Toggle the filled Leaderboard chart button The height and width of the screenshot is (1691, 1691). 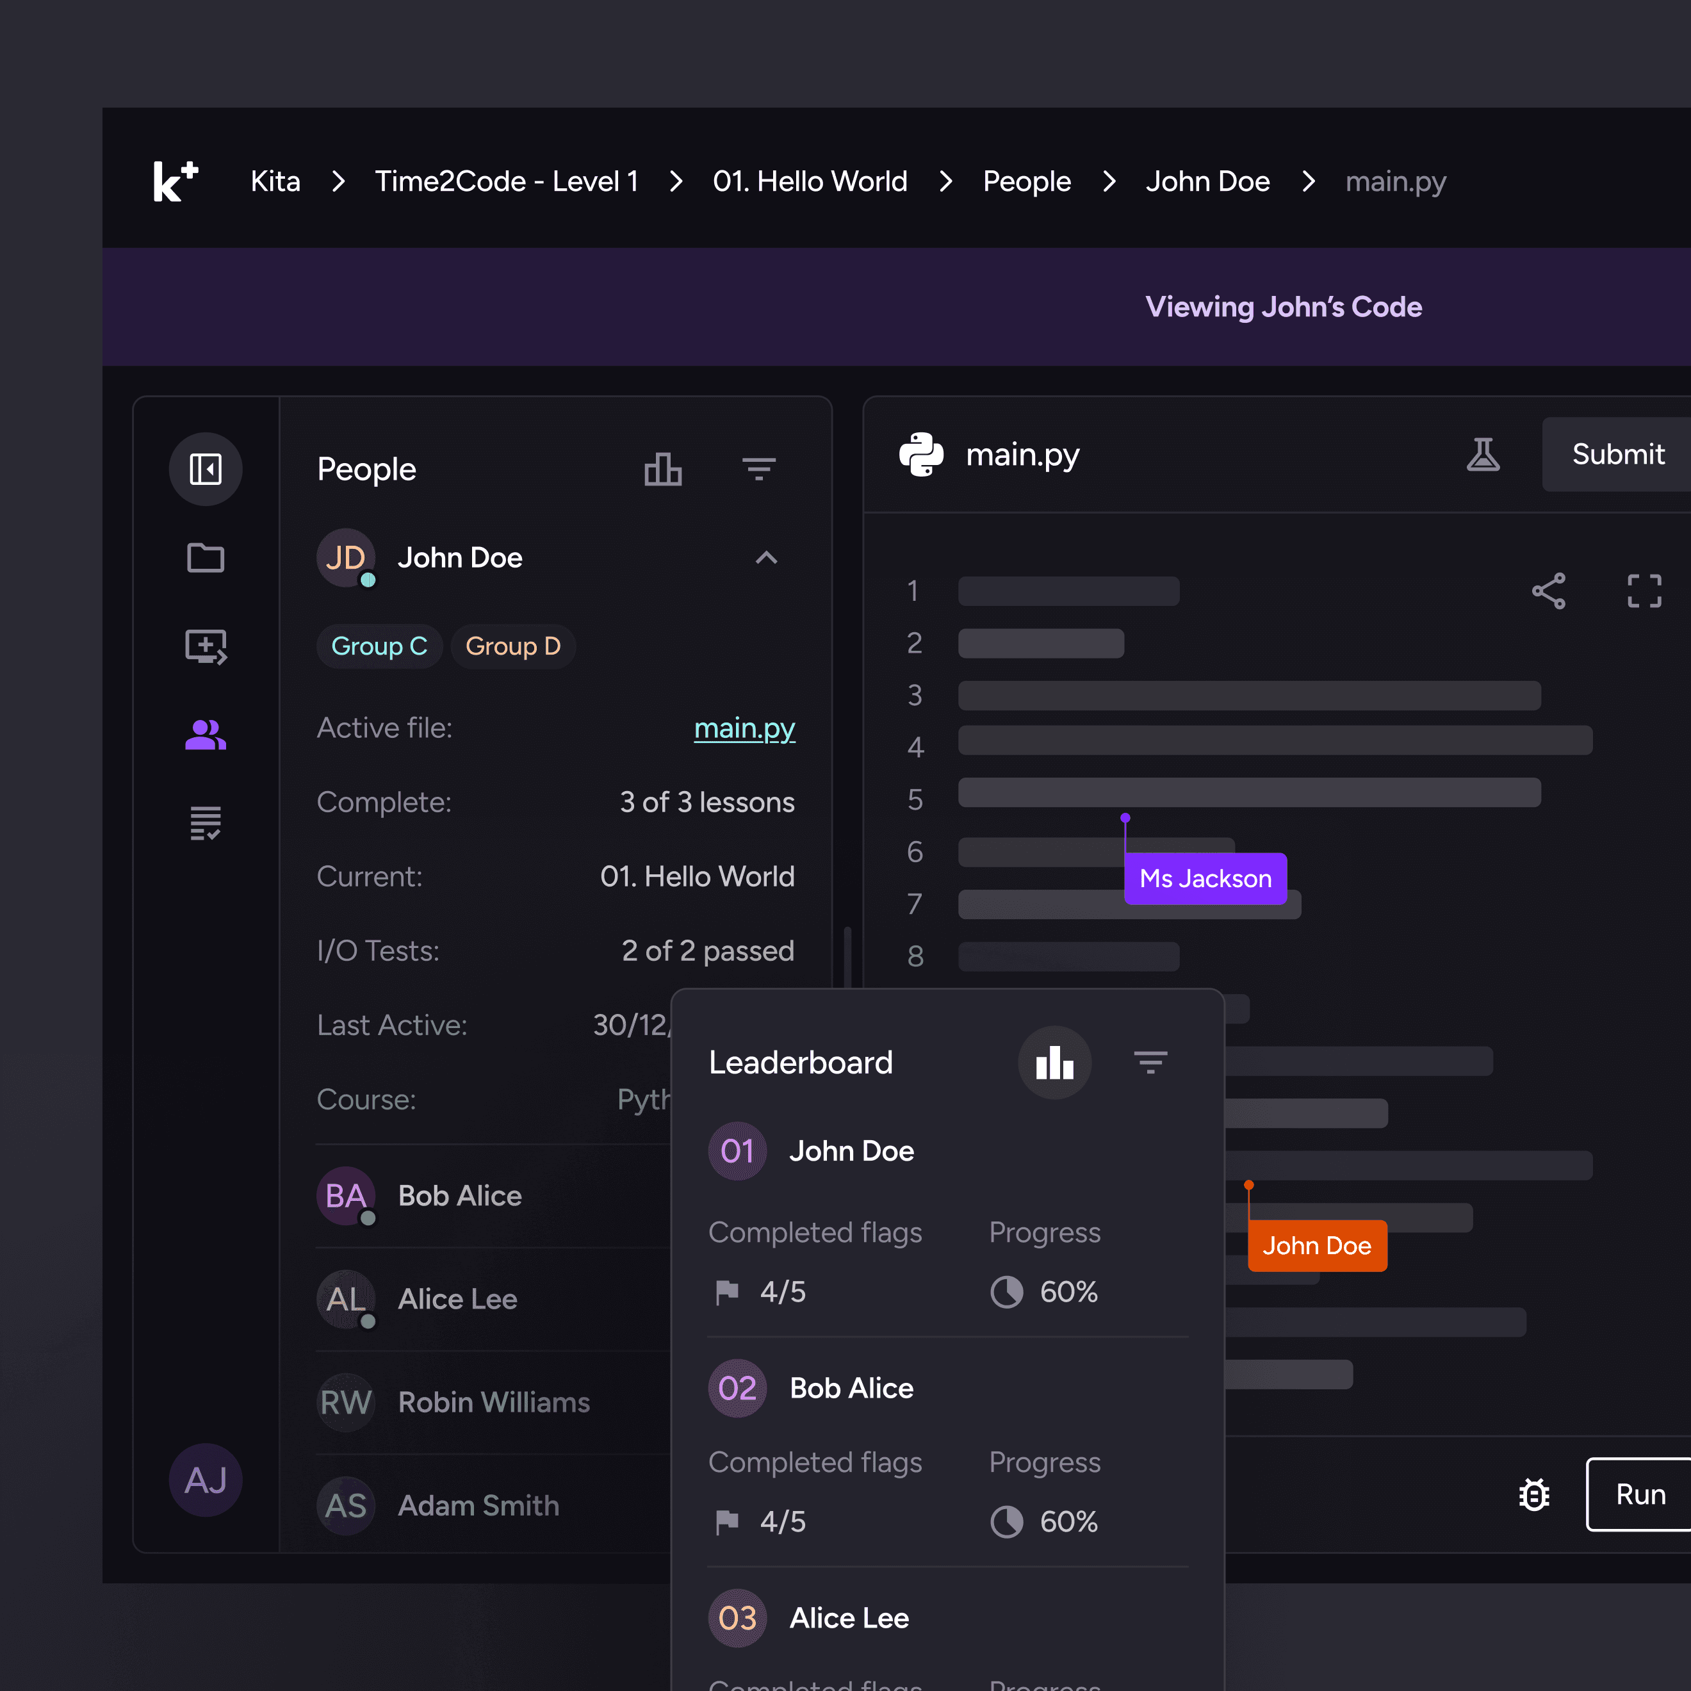(1054, 1063)
